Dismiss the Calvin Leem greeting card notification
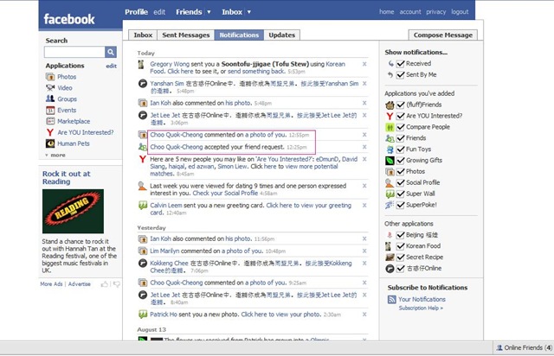554x356 pixels. [x=364, y=205]
